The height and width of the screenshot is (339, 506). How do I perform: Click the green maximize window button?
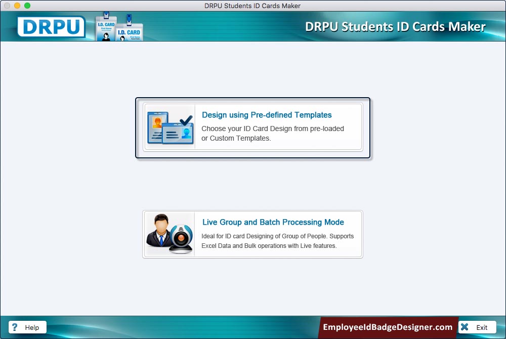27,6
